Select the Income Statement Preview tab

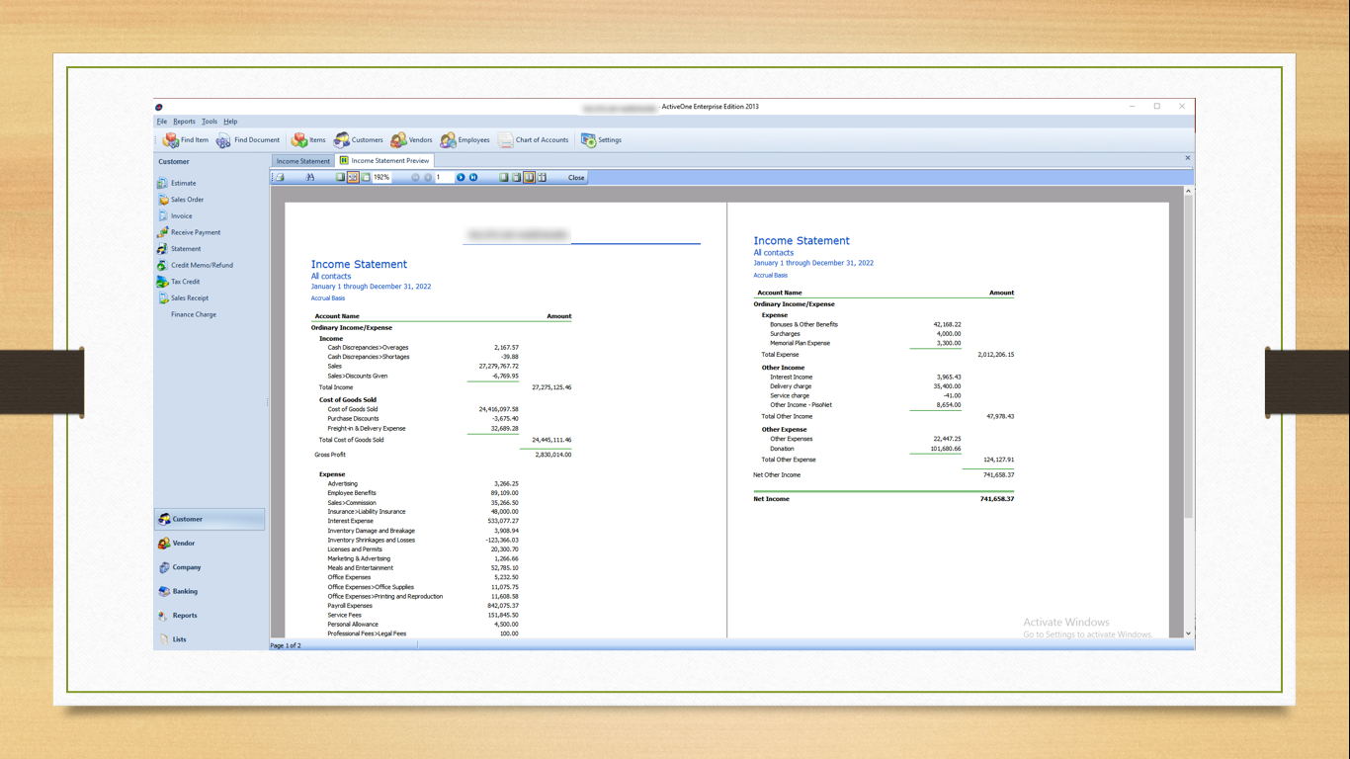click(384, 160)
